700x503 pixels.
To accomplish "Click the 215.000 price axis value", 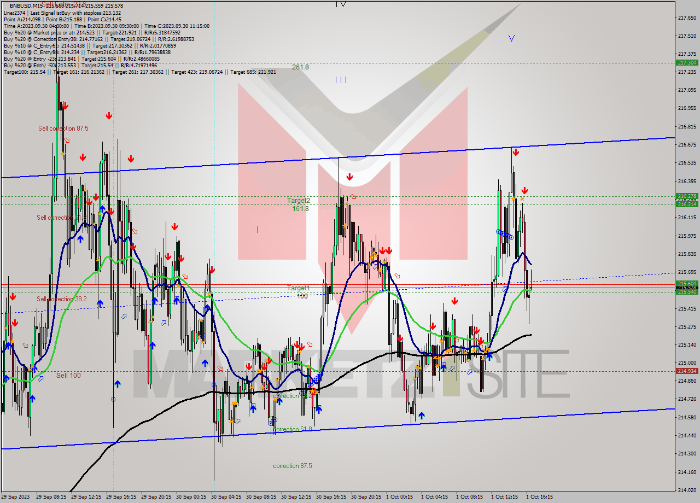I will click(686, 362).
